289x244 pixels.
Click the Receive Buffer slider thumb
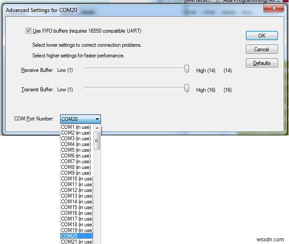(x=187, y=69)
